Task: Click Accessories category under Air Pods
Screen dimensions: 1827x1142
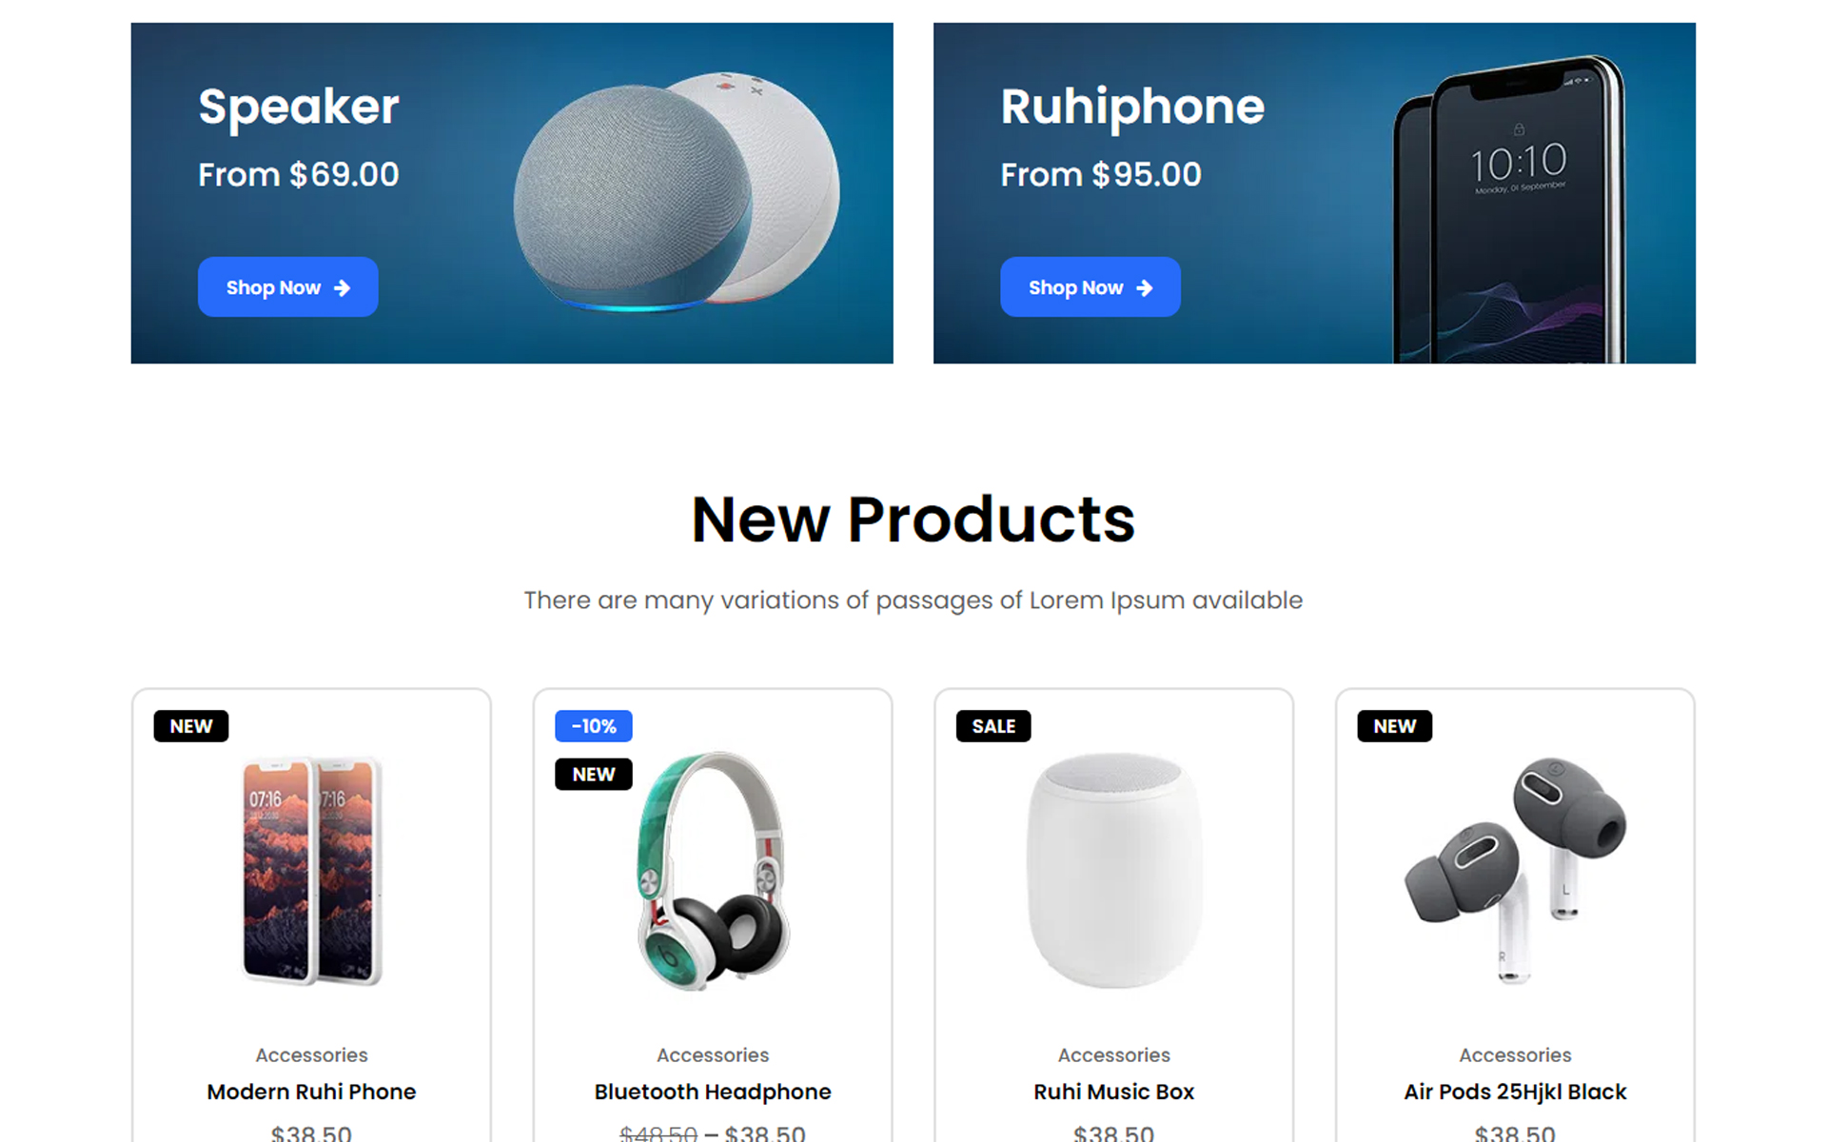Action: (1515, 1054)
